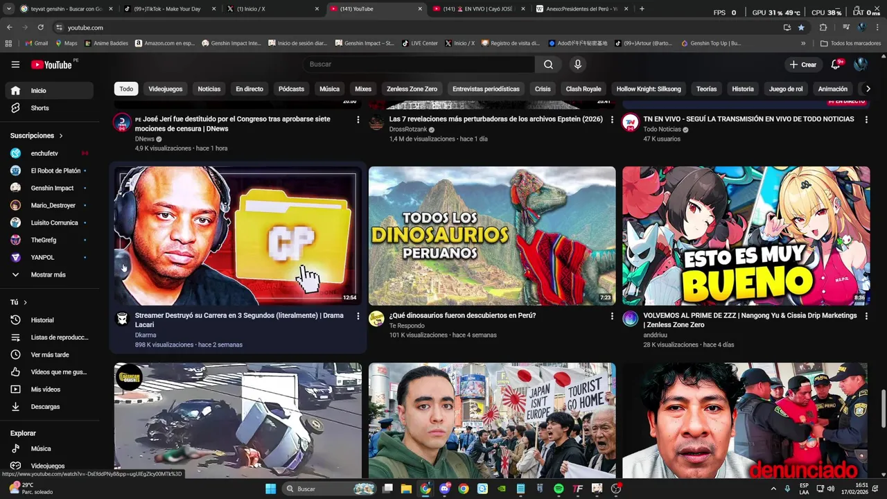Image resolution: width=887 pixels, height=499 pixels.
Task: Go to YouTube home via logo
Action: coord(51,64)
